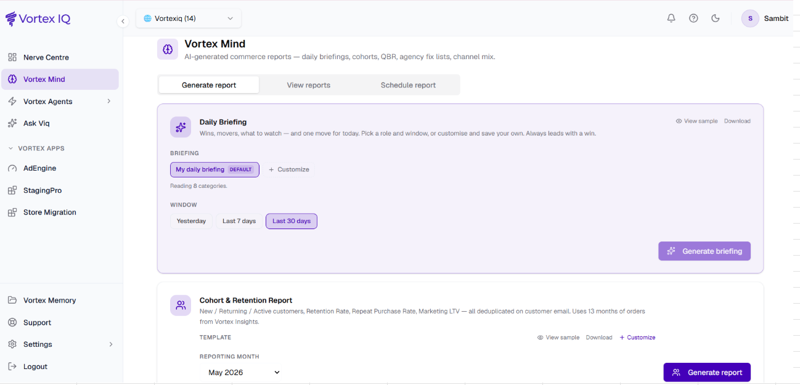Select the Last 7 days window

point(239,221)
